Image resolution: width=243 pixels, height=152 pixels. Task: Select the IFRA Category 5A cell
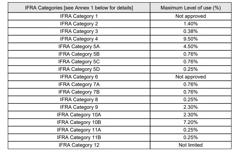79,46
